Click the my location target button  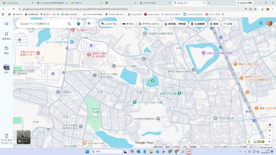pyautogui.click(x=270, y=125)
